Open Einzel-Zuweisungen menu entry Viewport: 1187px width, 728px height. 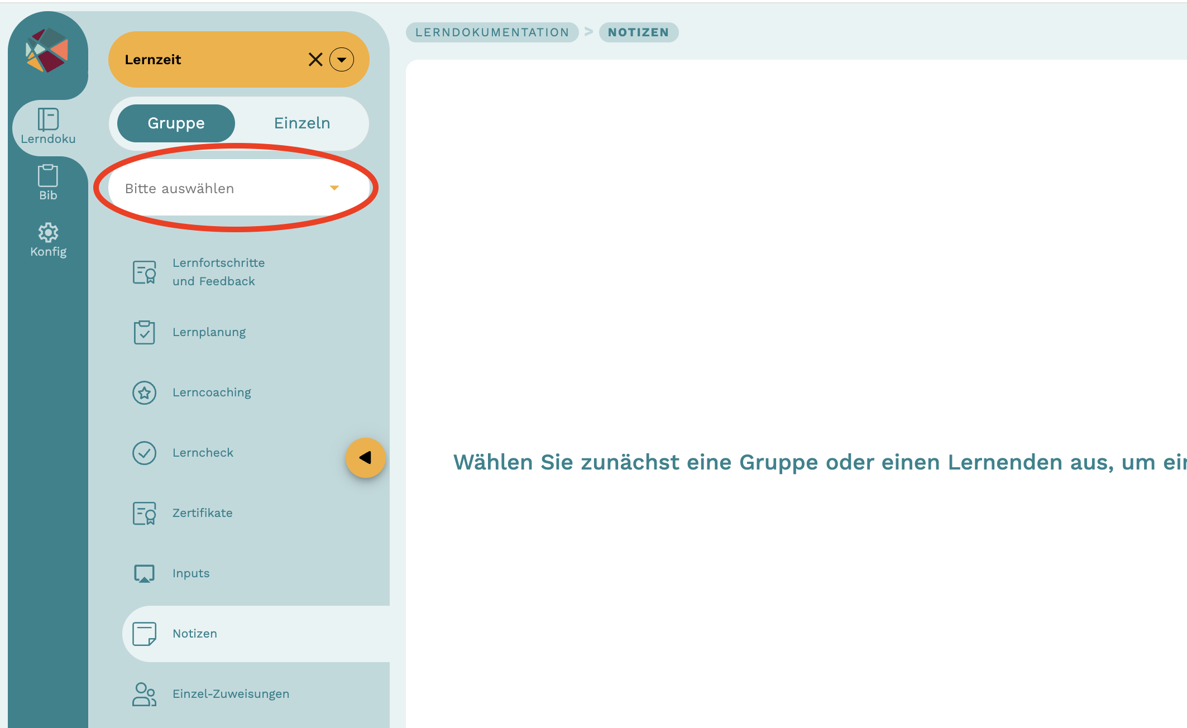pyautogui.click(x=231, y=694)
